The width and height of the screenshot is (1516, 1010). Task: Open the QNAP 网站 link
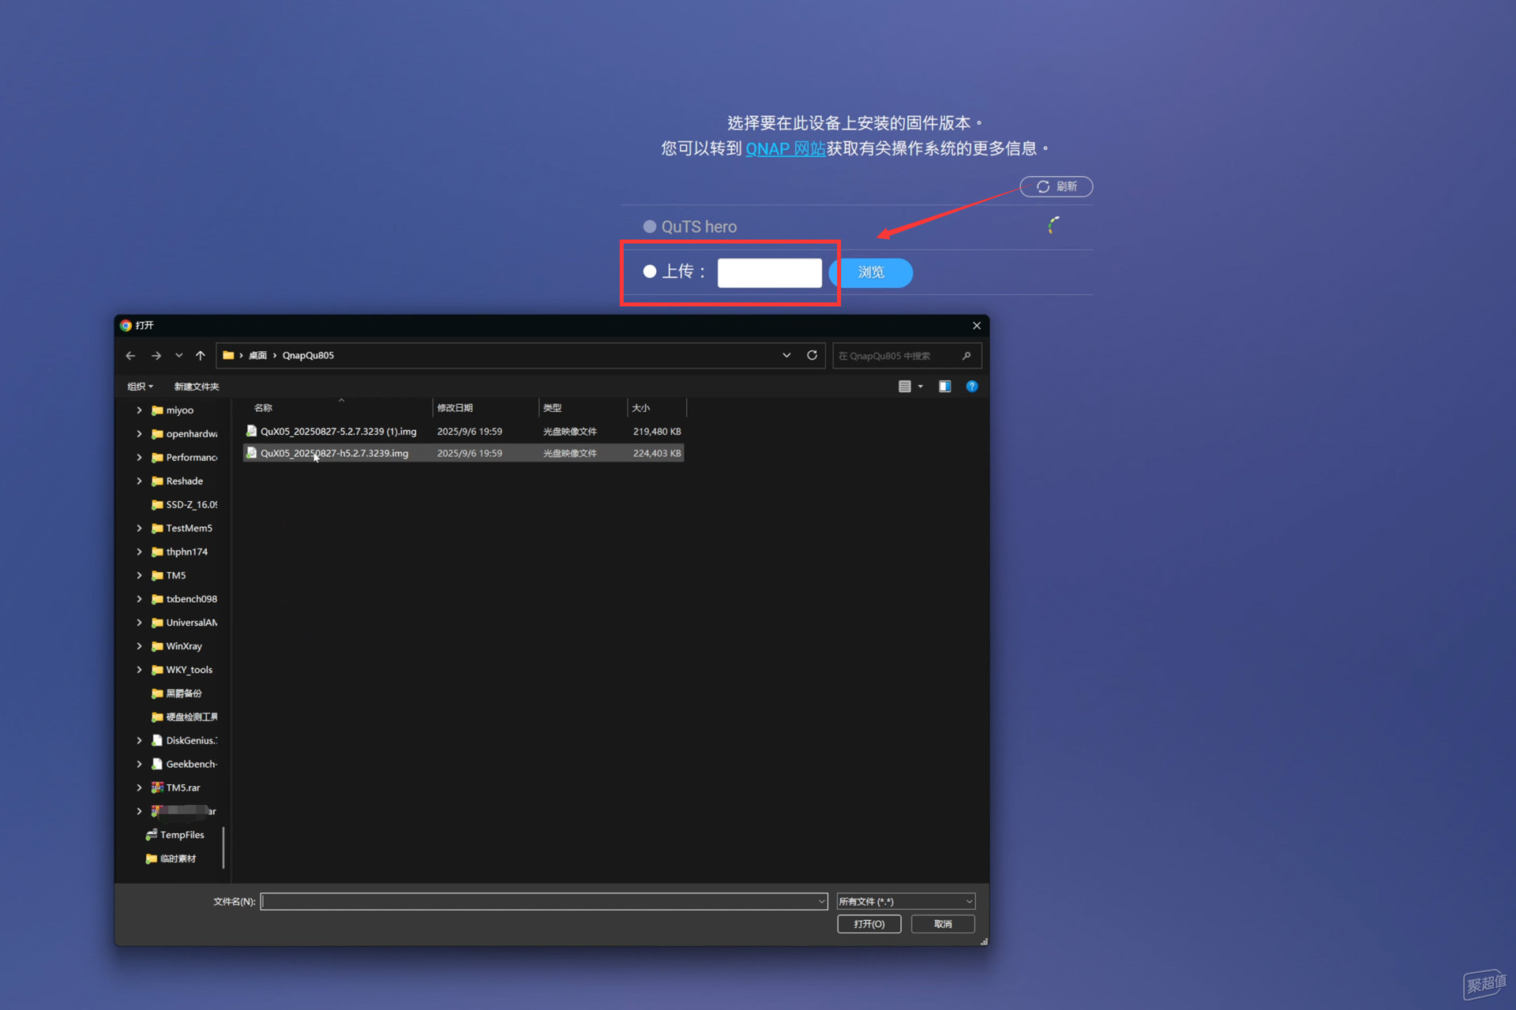pyautogui.click(x=785, y=149)
